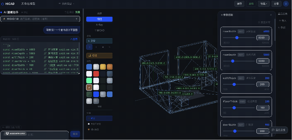Viewport: 292px width, 140px height.
Task: Pick the copper orange material swatch
Action: tap(110, 67)
